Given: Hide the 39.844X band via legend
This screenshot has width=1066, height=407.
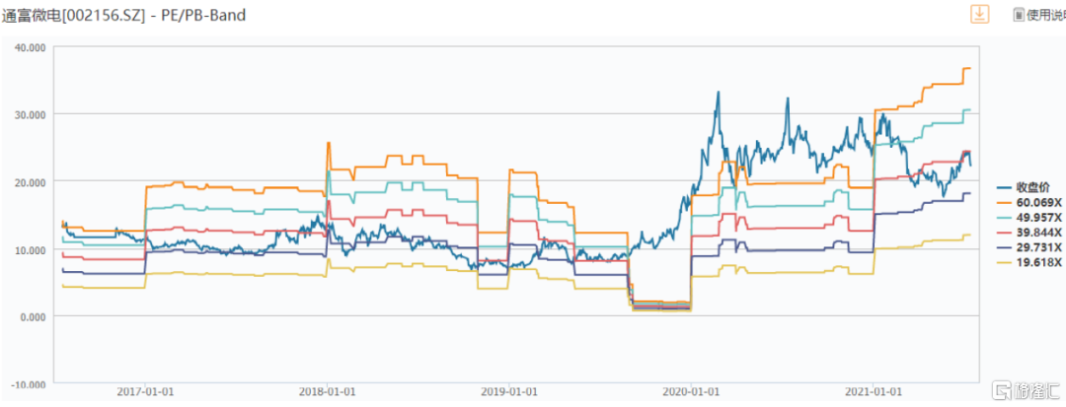Looking at the screenshot, I should pyautogui.click(x=1032, y=233).
